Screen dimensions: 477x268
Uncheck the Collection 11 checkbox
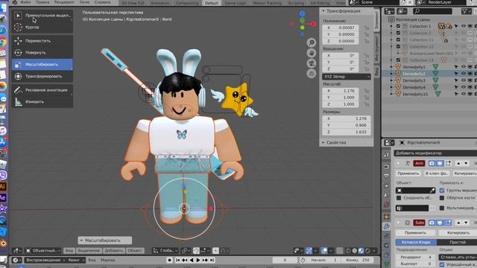pos(398,39)
